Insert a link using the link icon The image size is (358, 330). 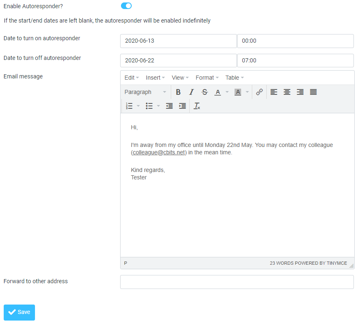(x=259, y=92)
